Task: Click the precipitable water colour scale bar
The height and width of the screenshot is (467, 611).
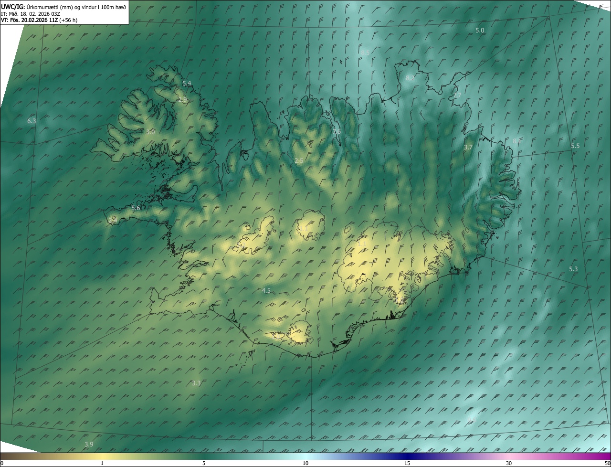Action: coord(305,456)
